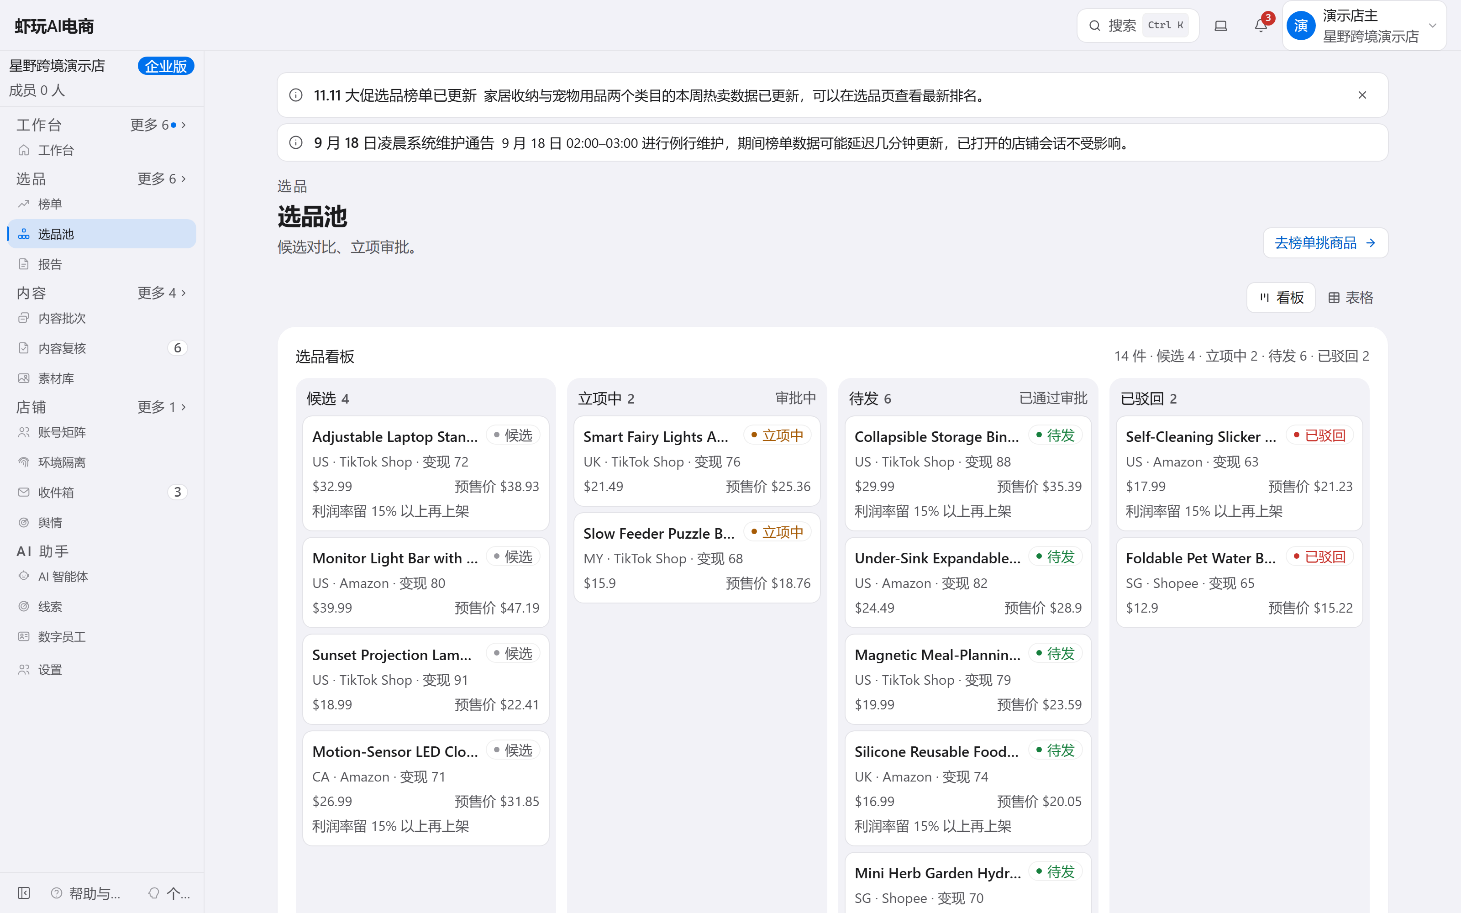The width and height of the screenshot is (1461, 913).
Task: Open 收件箱 mail icon in sidebar
Action: [24, 492]
